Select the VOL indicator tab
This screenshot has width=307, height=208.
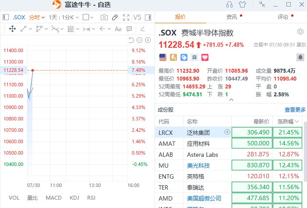(14, 198)
